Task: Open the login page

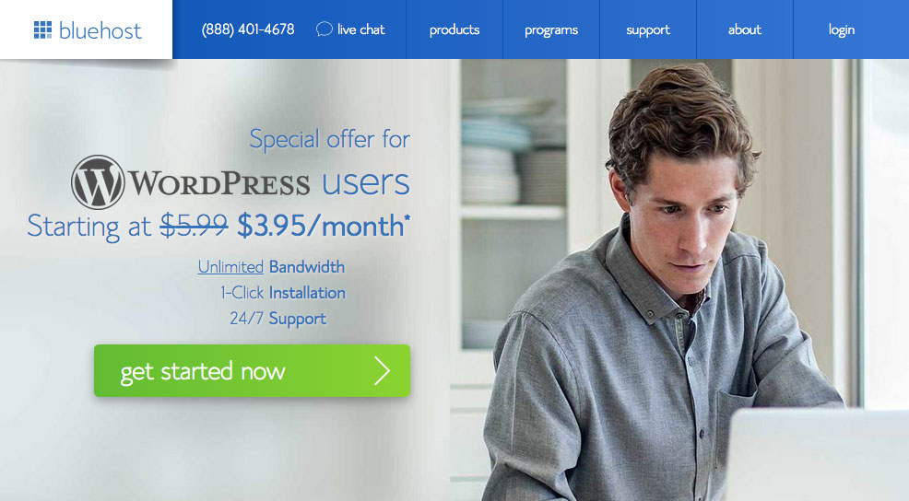Action: (x=842, y=29)
